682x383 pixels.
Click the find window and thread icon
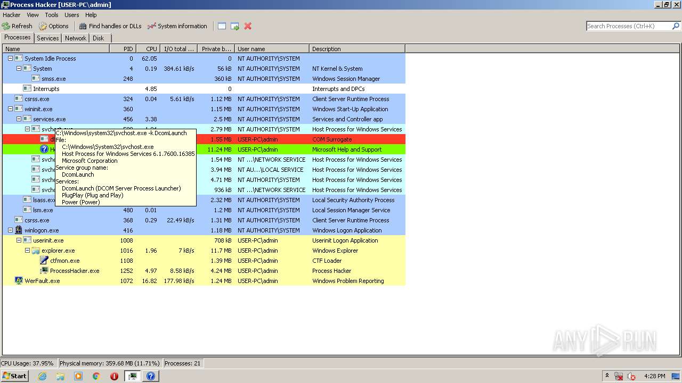pos(235,26)
